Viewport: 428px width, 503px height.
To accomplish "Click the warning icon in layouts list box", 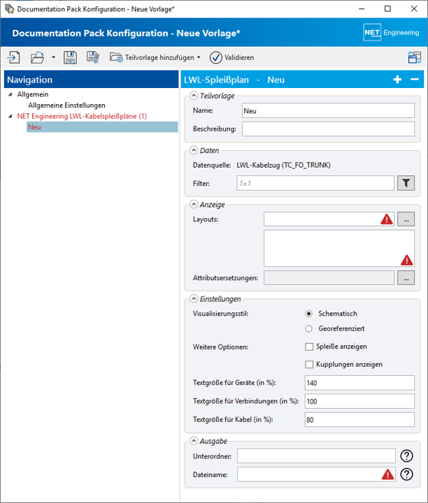I will 407,260.
